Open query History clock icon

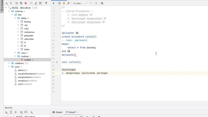pyautogui.click(x=59, y=3)
